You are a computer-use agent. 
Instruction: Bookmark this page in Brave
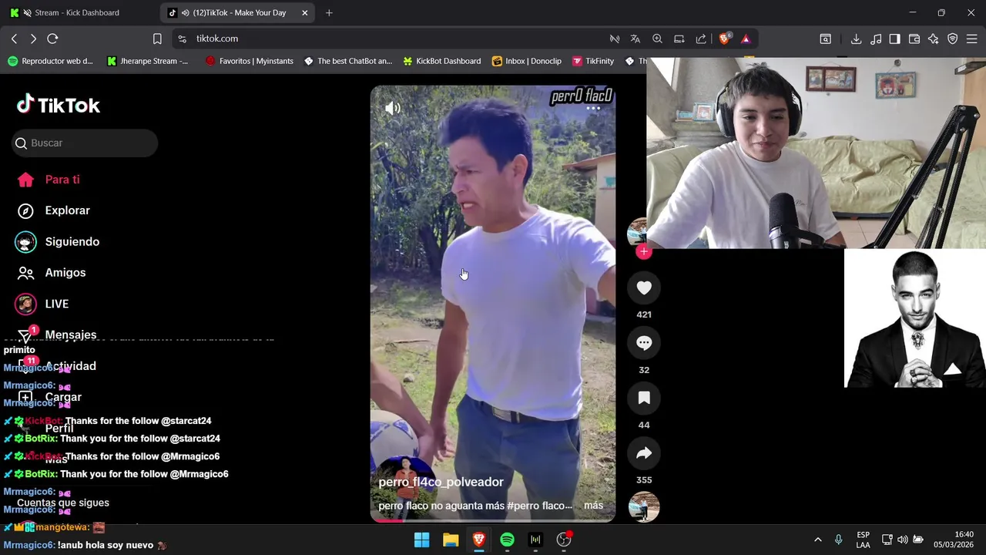pos(157,39)
